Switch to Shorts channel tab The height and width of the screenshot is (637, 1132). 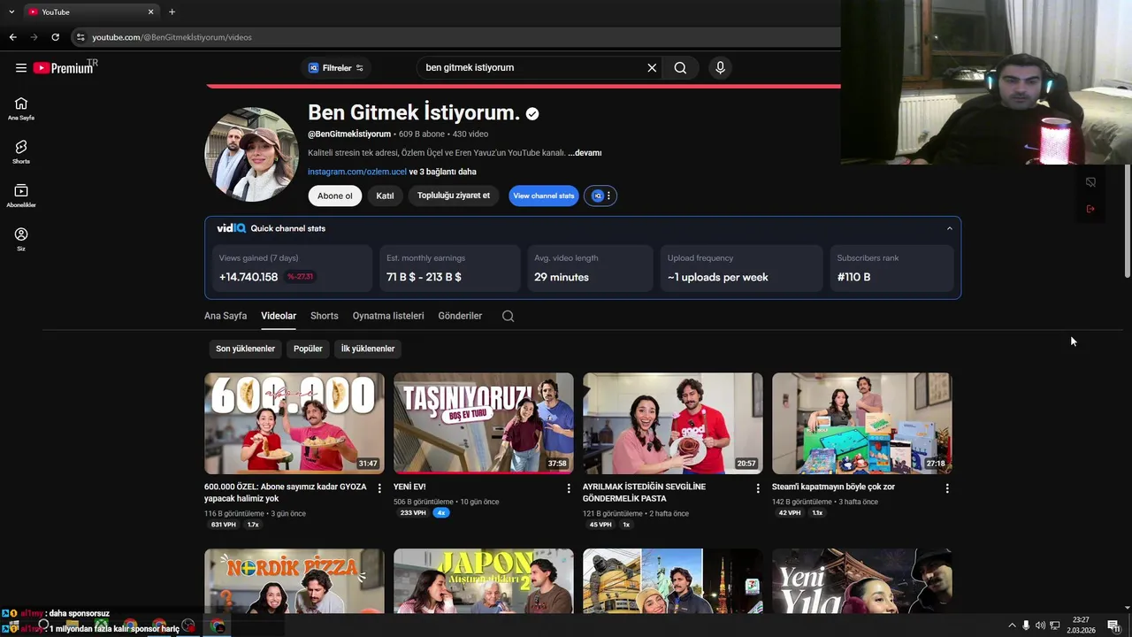tap(325, 316)
